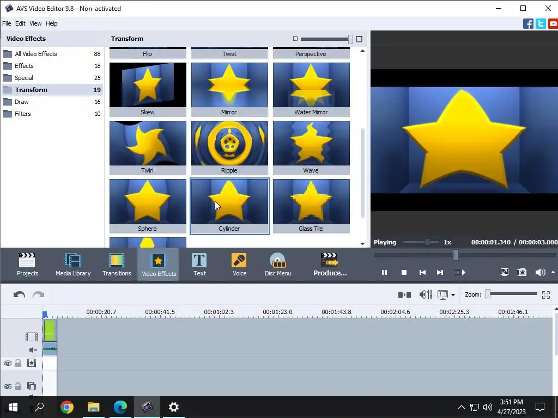Viewport: 558px width, 418px height.
Task: Open the timeline view dropdown arrow
Action: [x=453, y=295]
